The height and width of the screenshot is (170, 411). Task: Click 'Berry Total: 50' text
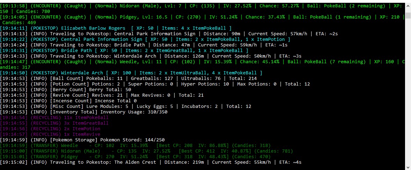coord(110,89)
